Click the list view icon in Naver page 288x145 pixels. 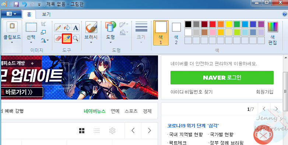[x=96, y=131]
